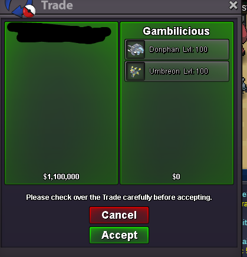Click the Trade window title text
The image size is (247, 257).
57,5
